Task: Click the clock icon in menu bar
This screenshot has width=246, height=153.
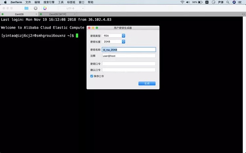Action: pos(213,2)
